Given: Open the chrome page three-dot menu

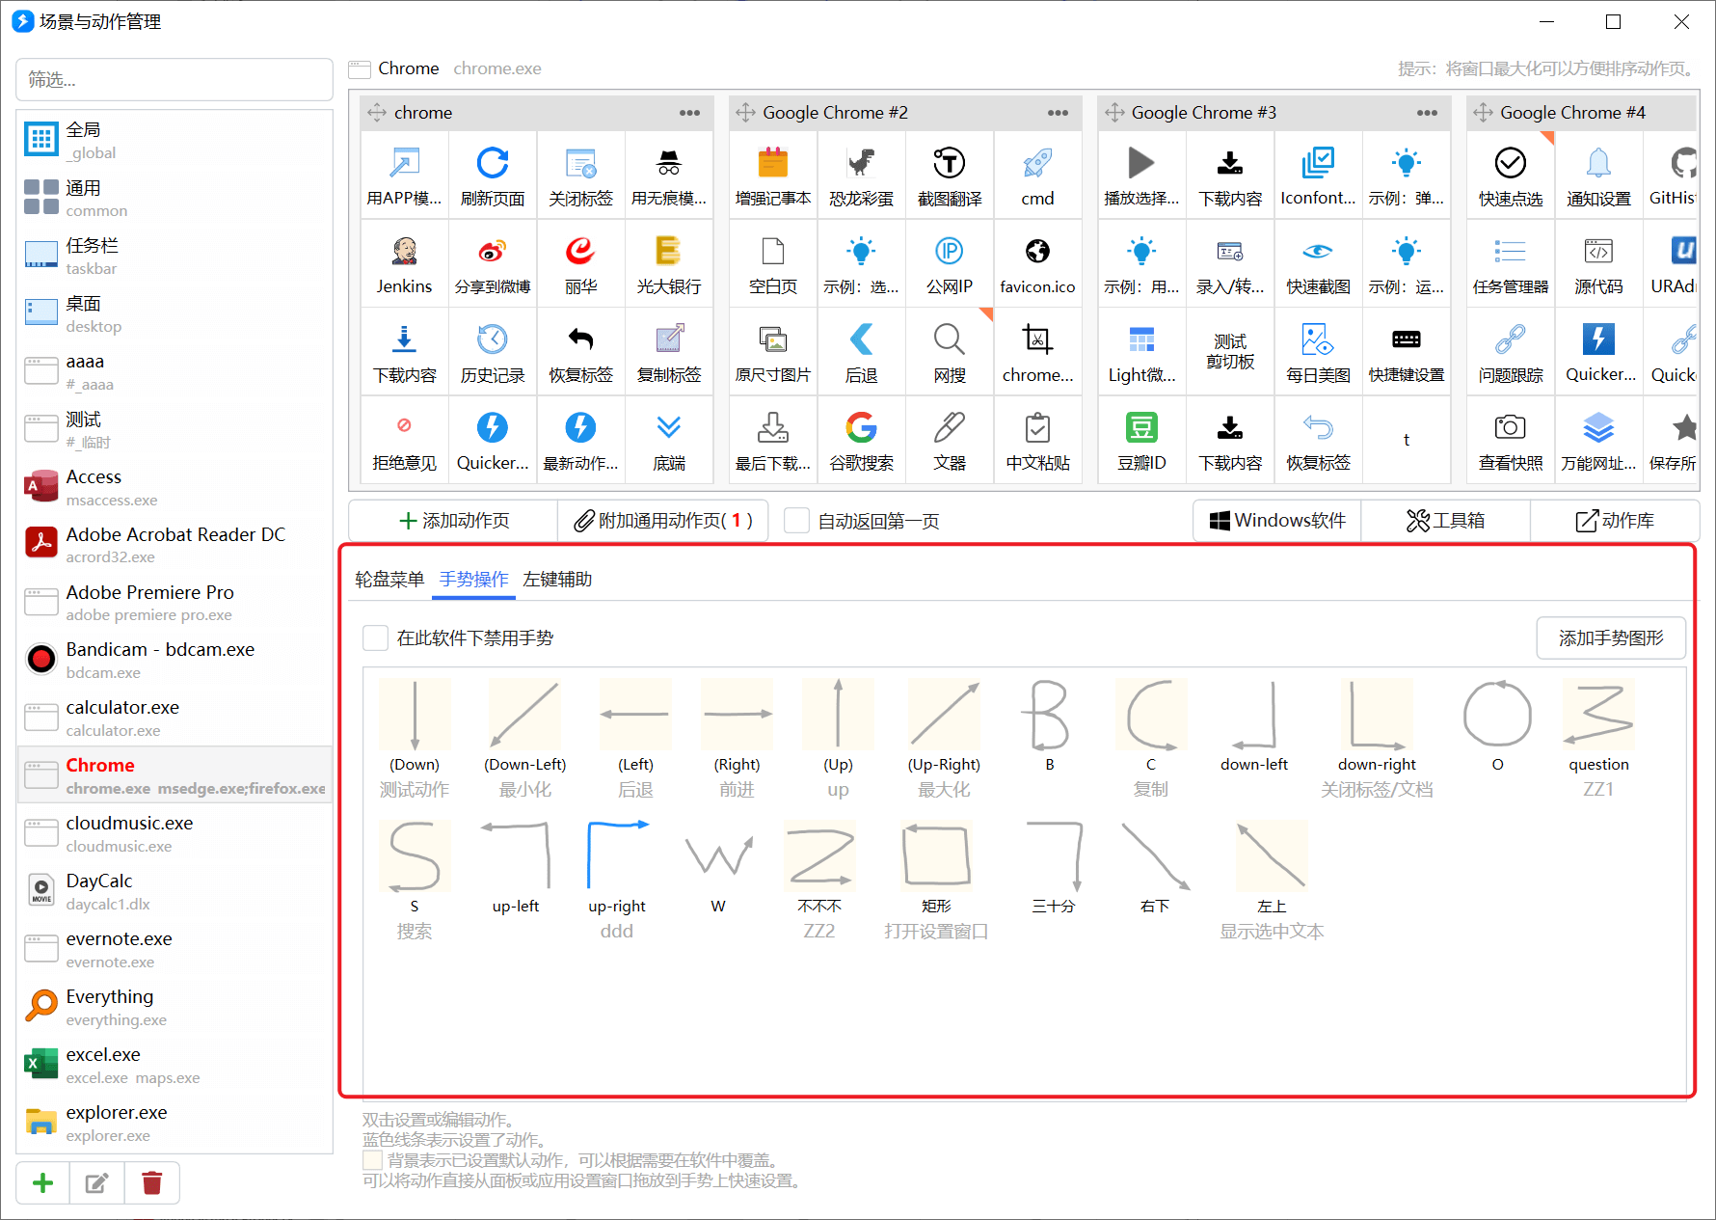Looking at the screenshot, I should 690,113.
